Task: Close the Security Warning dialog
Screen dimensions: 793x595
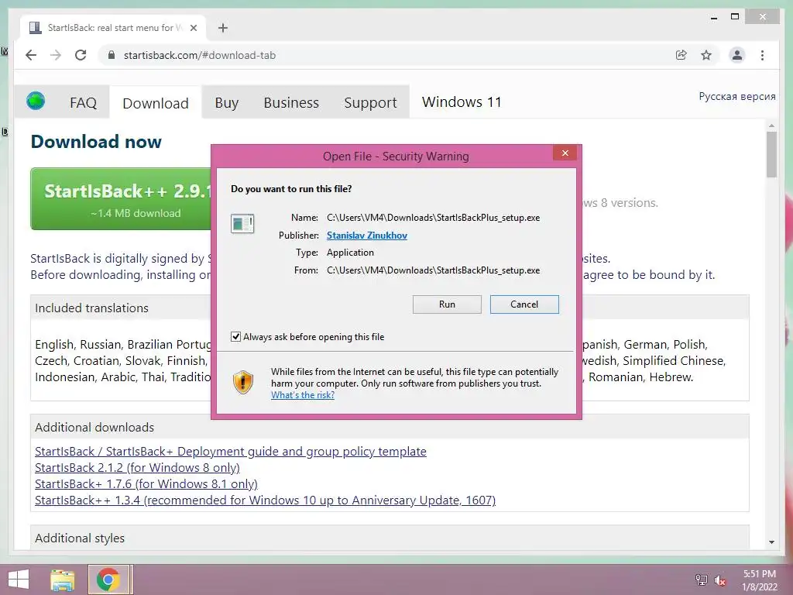Action: [x=565, y=153]
